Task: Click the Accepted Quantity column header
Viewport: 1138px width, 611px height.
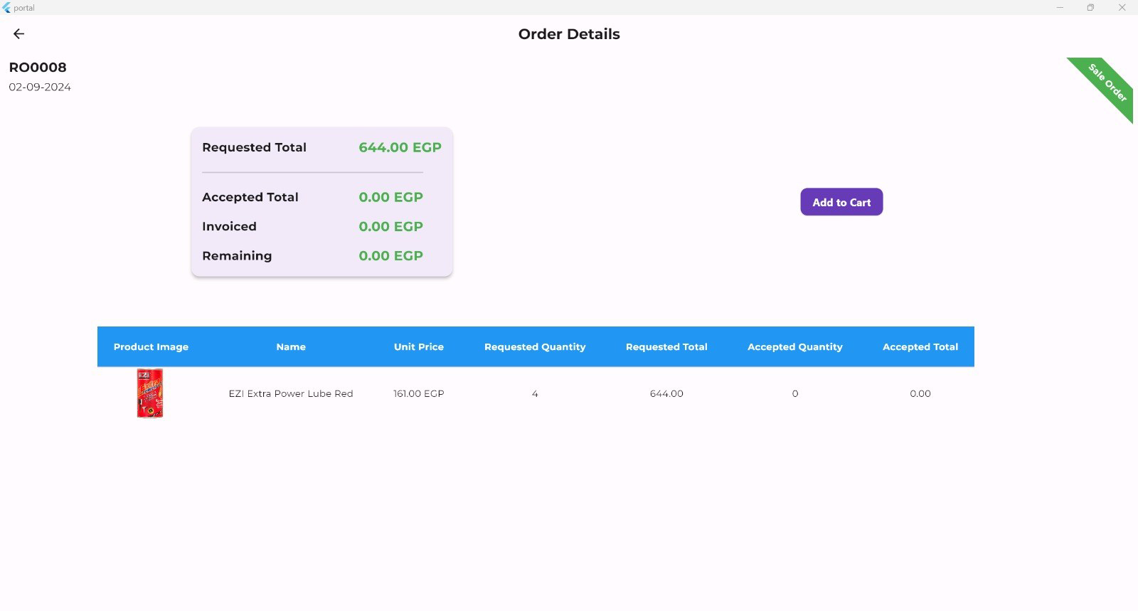Action: point(795,347)
